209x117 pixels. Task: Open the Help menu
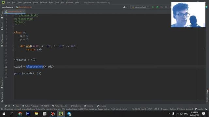coord(77,2)
